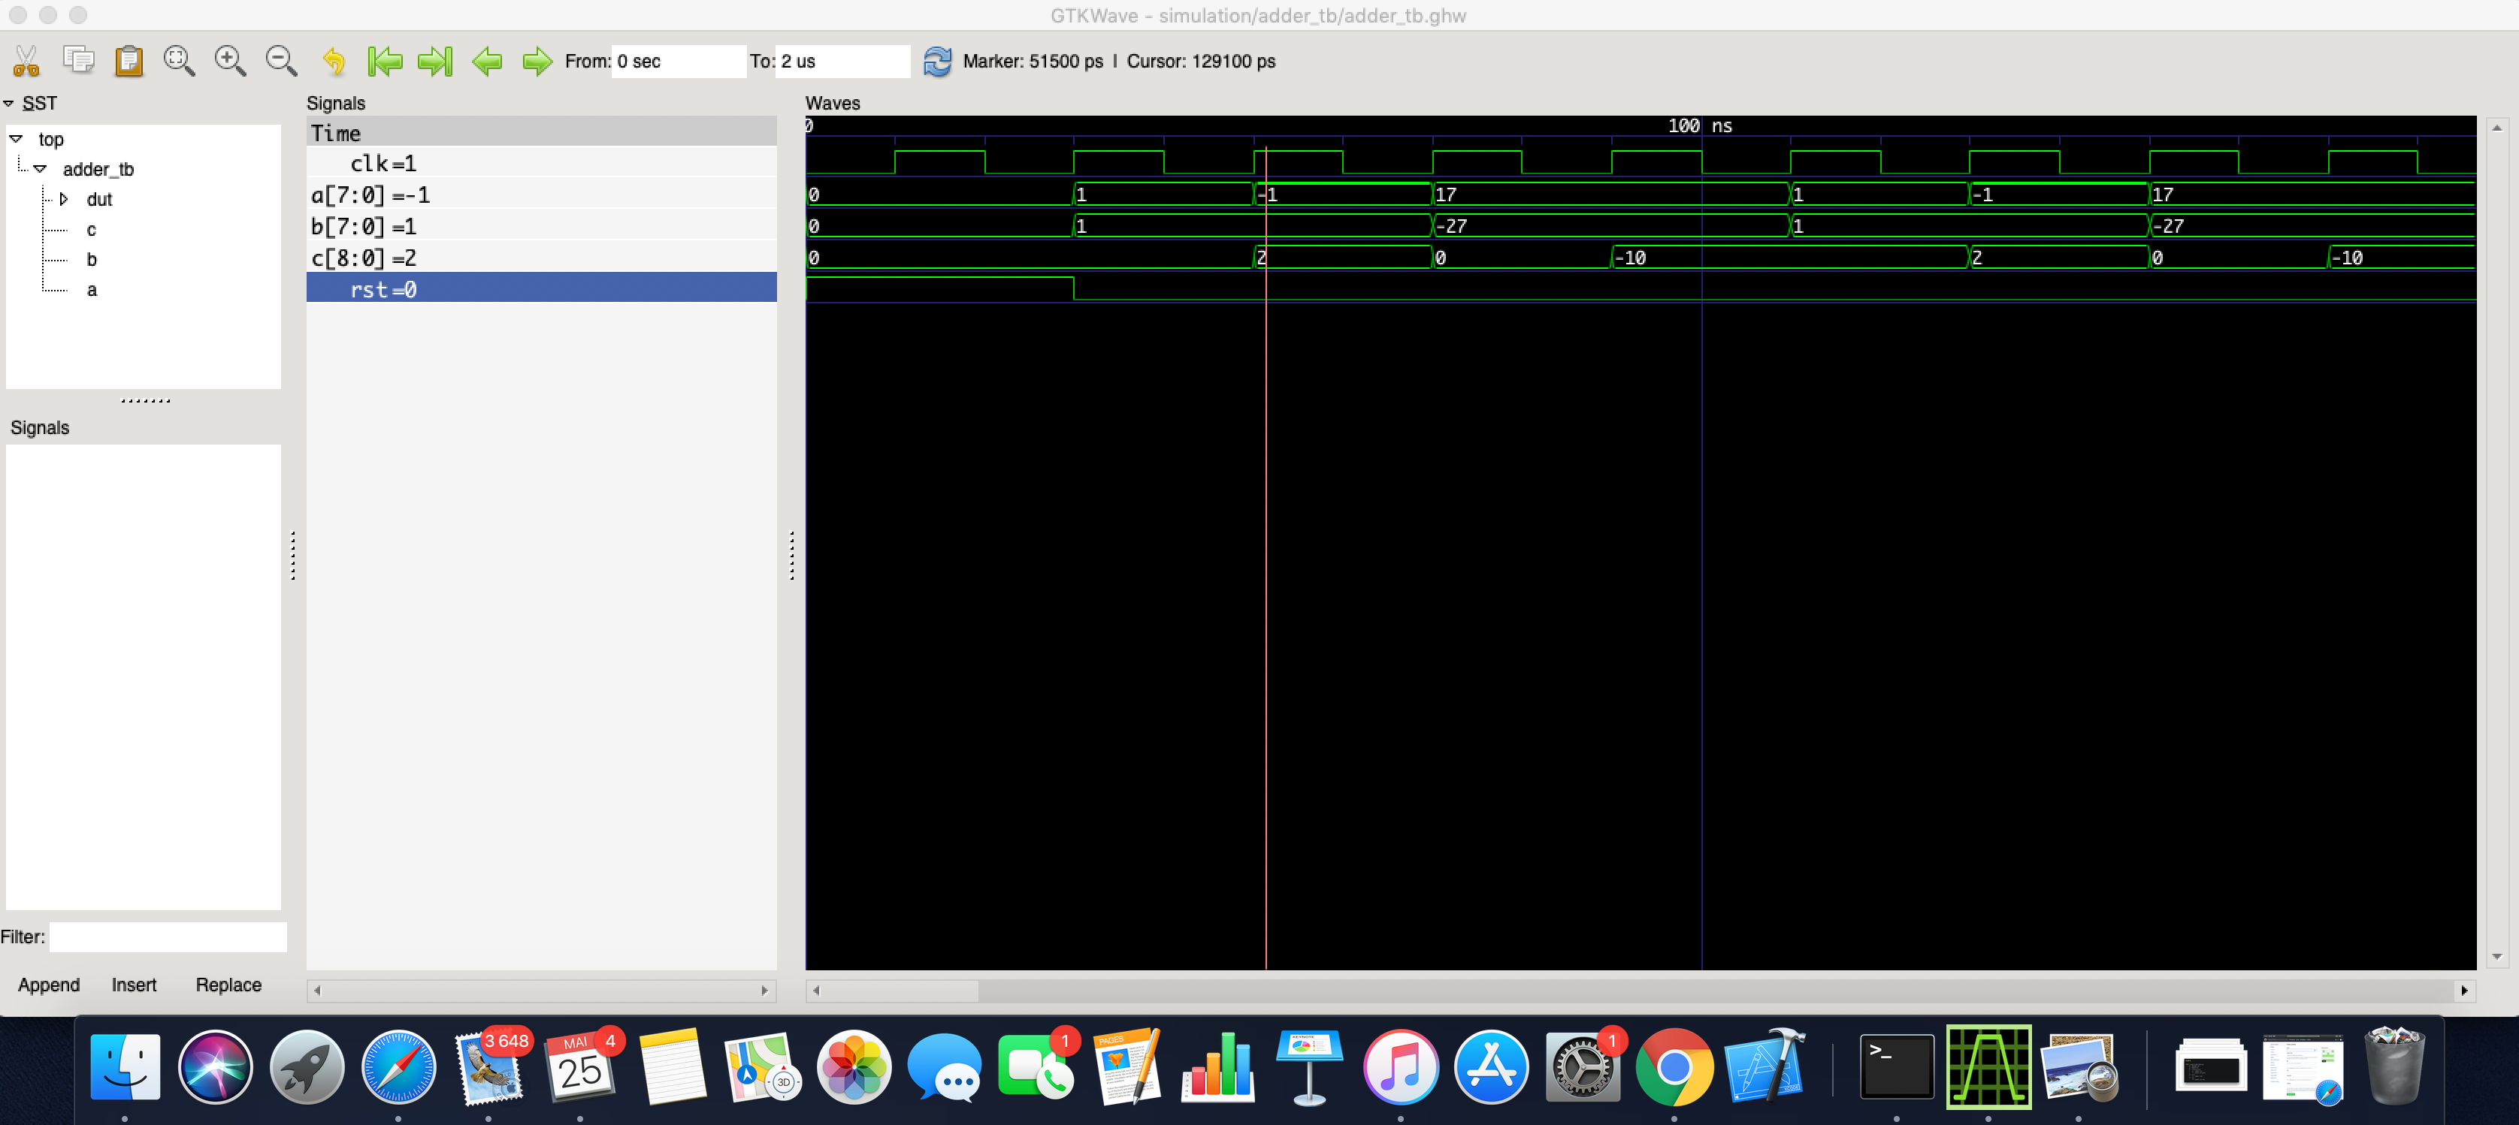Image resolution: width=2519 pixels, height=1125 pixels.
Task: Click waves vertical scroll up arrow
Action: tap(2496, 127)
